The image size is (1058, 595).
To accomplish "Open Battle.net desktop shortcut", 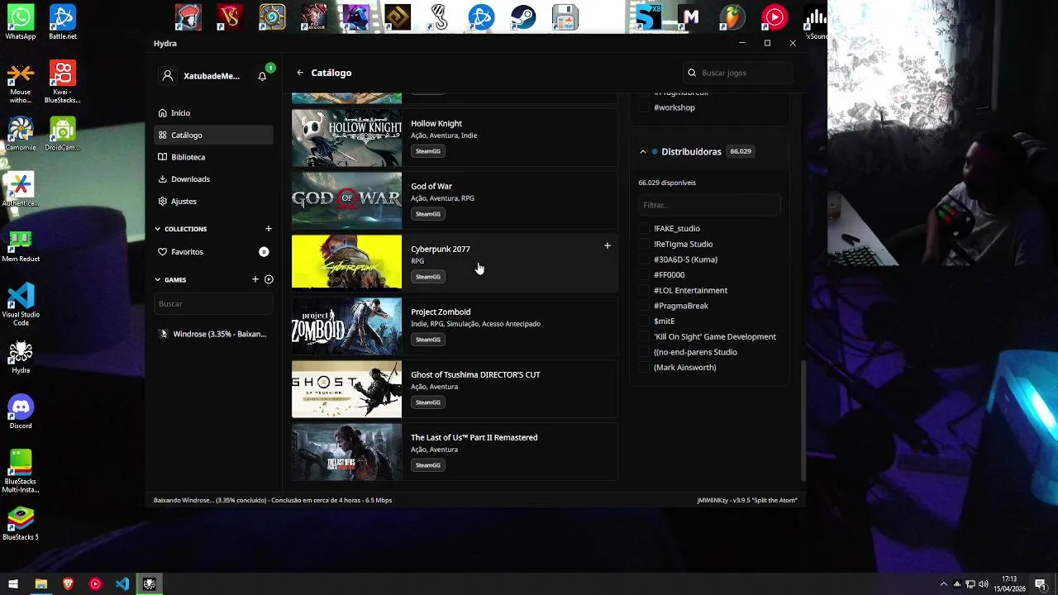I will click(63, 21).
